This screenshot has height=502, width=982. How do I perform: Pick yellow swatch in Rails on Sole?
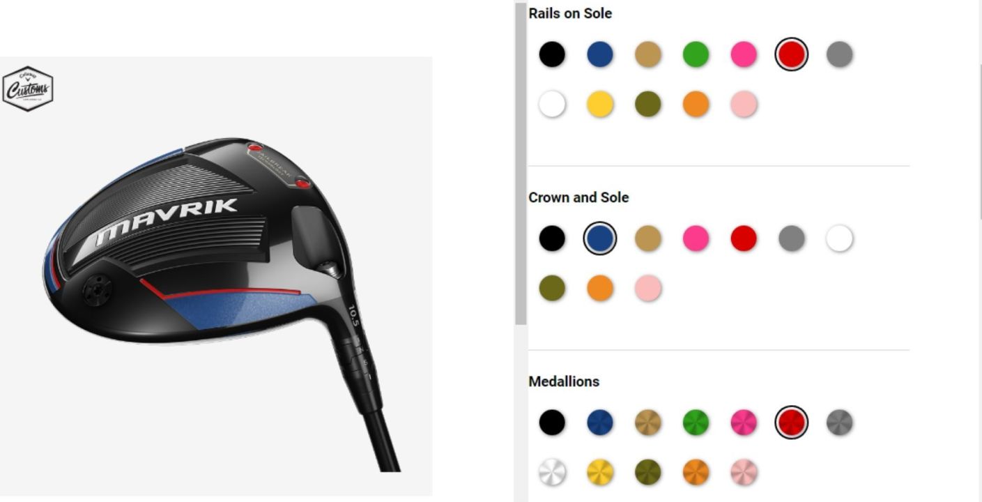pos(600,105)
